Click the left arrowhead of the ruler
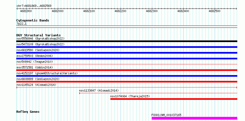 (17, 9)
